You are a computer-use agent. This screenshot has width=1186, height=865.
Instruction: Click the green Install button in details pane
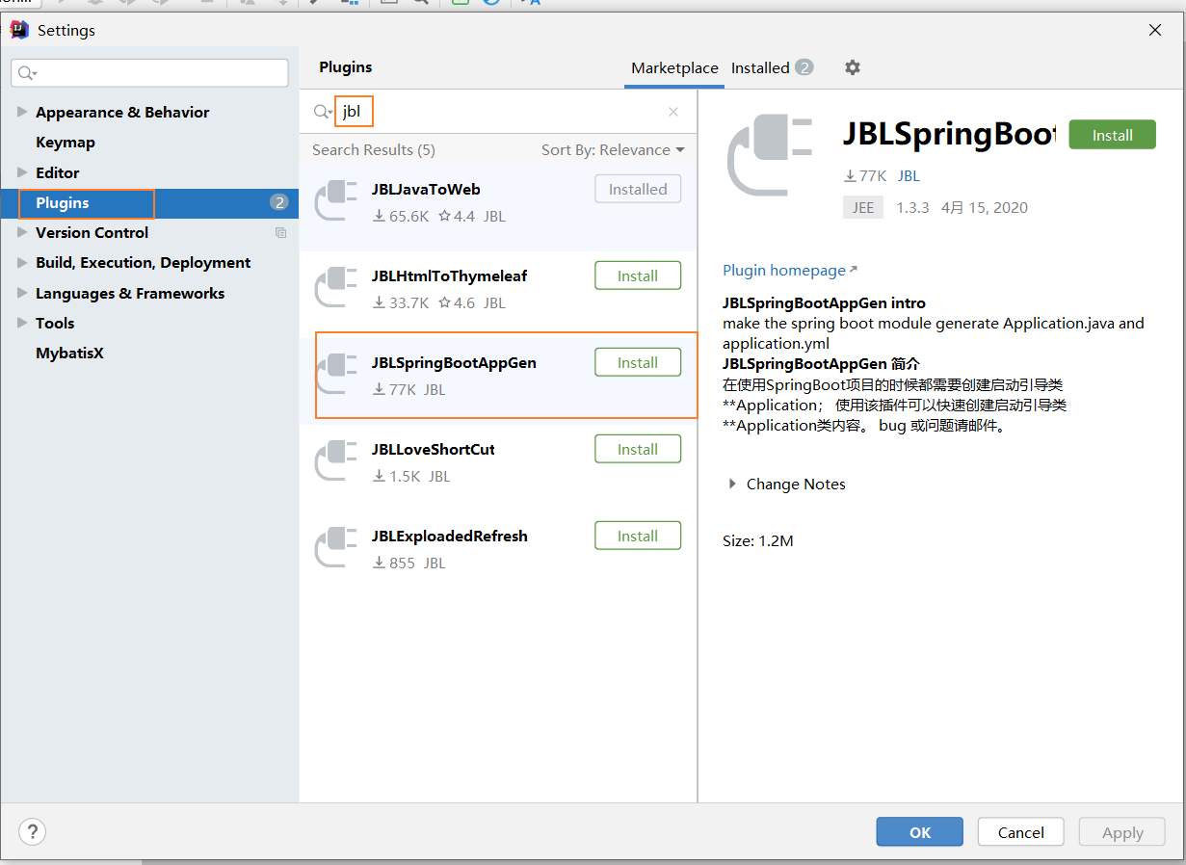tap(1112, 135)
